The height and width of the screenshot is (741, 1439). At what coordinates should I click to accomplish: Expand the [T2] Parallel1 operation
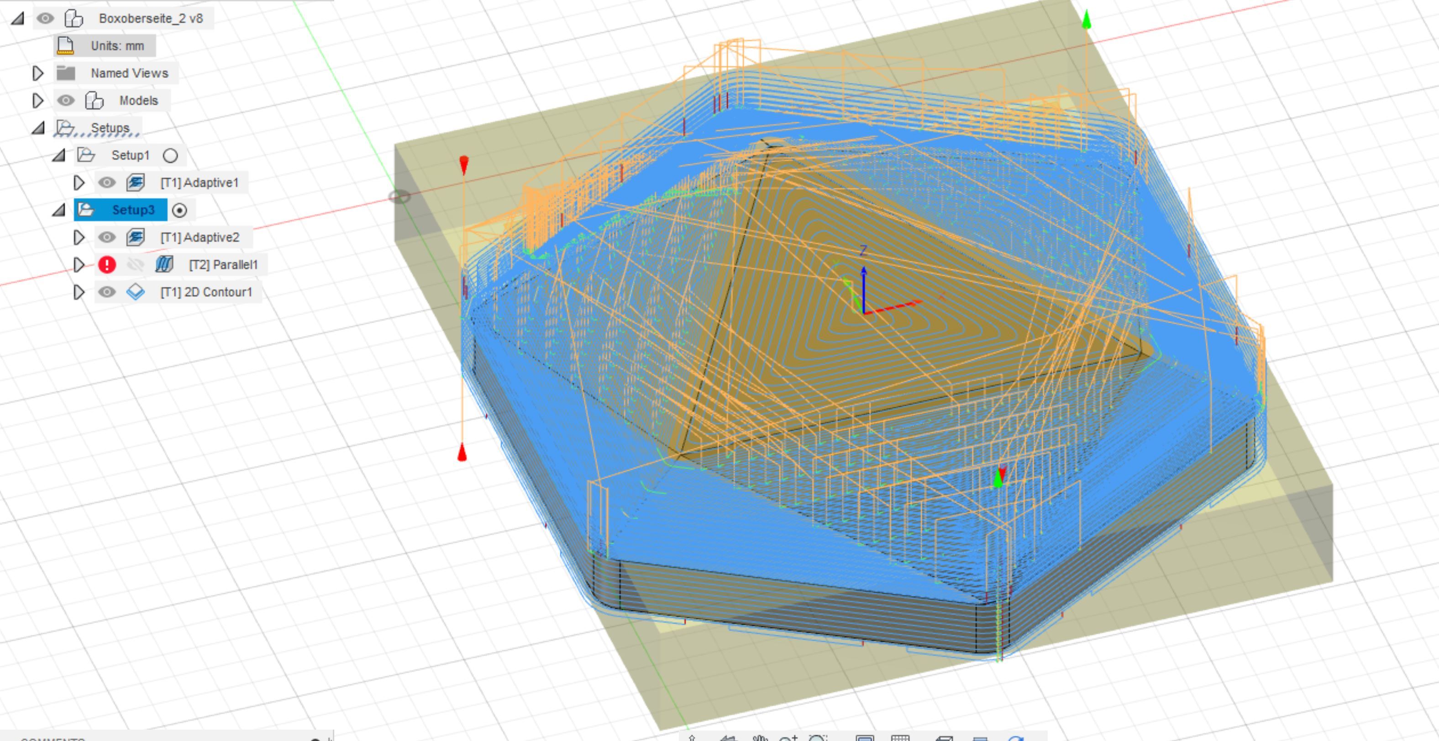point(79,264)
